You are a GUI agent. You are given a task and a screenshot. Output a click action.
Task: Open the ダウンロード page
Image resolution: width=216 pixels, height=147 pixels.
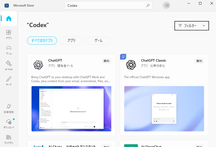[9, 124]
